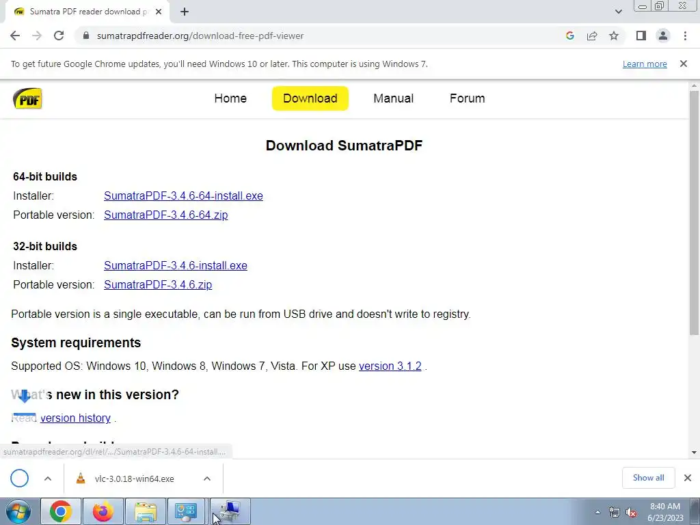The width and height of the screenshot is (700, 525).
Task: Open the Windows Start menu
Action: [18, 511]
